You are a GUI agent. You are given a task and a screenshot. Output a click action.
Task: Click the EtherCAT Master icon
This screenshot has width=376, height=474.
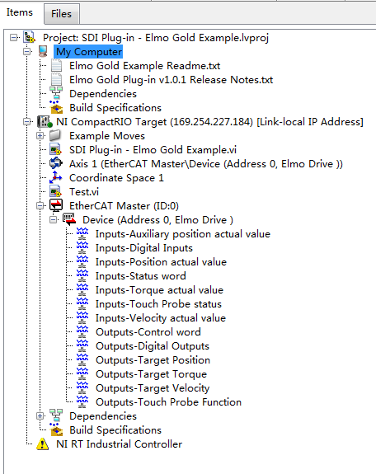tap(56, 205)
